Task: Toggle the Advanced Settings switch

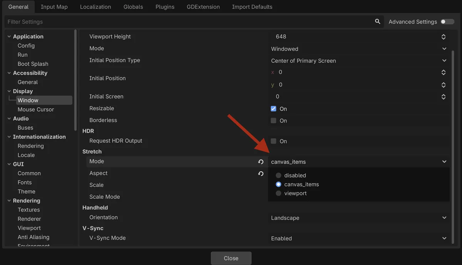Action: [447, 22]
